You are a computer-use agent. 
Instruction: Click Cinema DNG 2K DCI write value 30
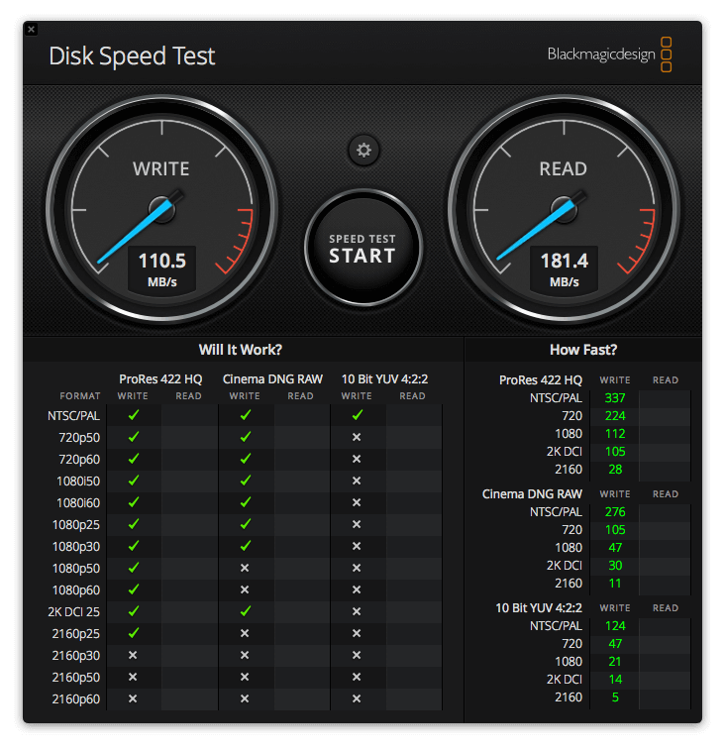615,566
